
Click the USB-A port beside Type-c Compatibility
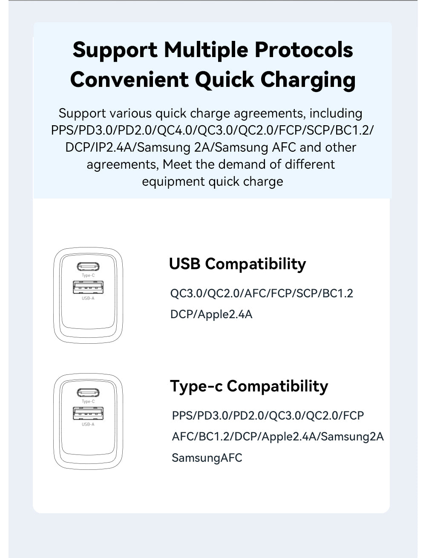tap(88, 414)
